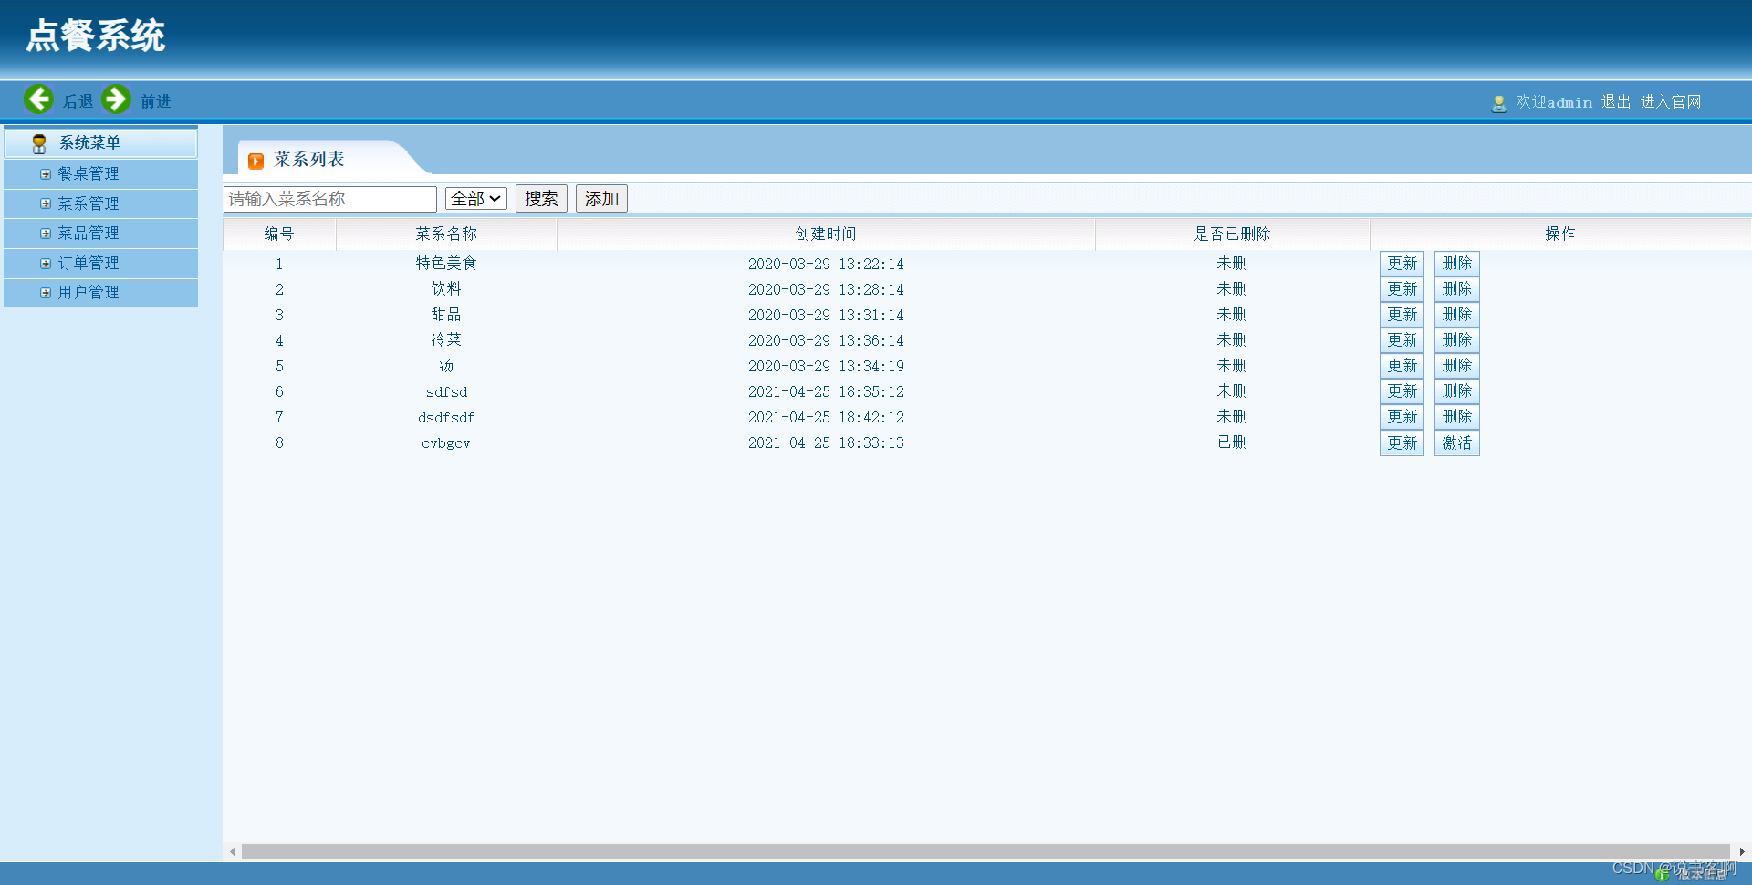Open 菜品管理 in the sidebar menu
This screenshot has height=885, width=1752.
coord(89,234)
